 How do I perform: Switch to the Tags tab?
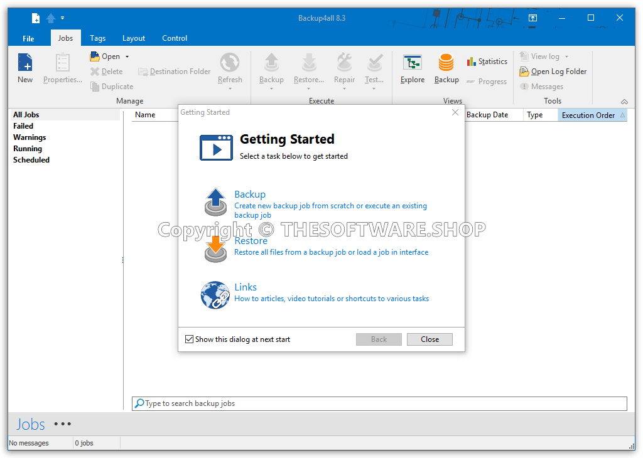point(97,38)
